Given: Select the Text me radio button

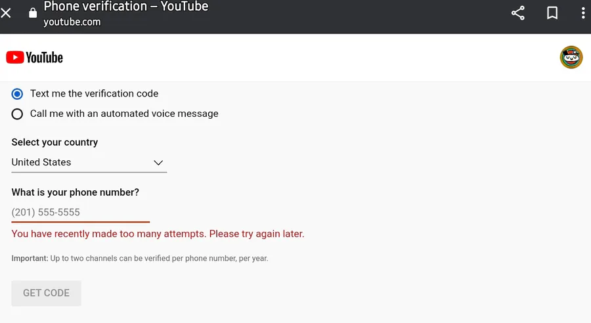Looking at the screenshot, I should (17, 94).
